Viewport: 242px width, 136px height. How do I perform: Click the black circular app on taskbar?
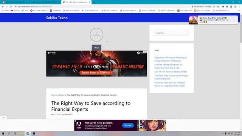click(x=34, y=133)
